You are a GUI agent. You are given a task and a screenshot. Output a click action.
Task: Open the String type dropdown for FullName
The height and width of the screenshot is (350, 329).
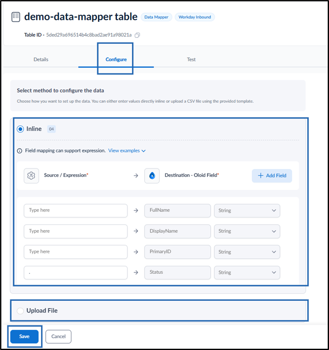coord(247,210)
